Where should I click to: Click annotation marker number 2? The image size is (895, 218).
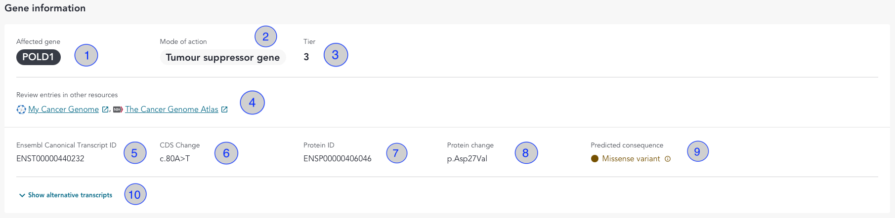click(266, 36)
